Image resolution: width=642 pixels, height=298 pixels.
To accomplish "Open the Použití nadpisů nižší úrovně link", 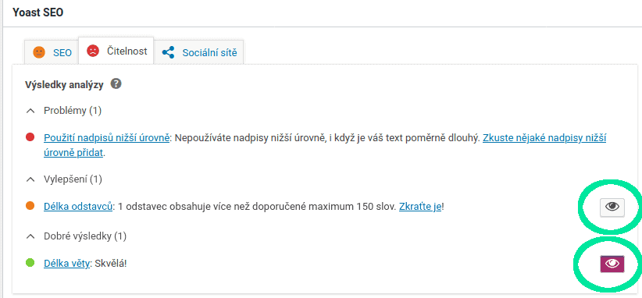I will coord(106,138).
